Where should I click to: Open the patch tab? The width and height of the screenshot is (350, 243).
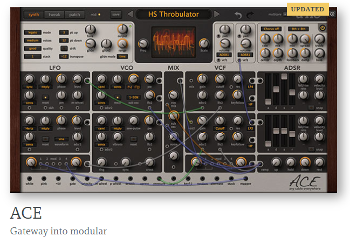pos(74,15)
